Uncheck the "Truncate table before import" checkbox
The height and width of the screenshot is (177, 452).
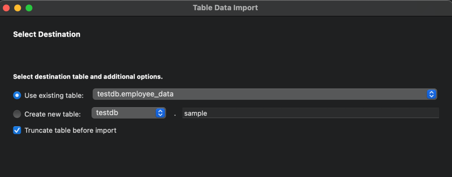[17, 130]
